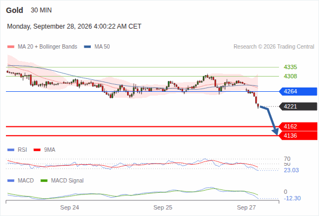Click the Sep 25 date axis marker
This screenshot has width=319, height=216.
(x=163, y=207)
